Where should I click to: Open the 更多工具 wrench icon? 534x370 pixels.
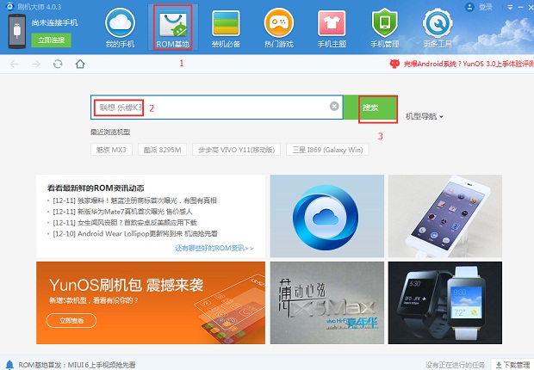click(438, 28)
